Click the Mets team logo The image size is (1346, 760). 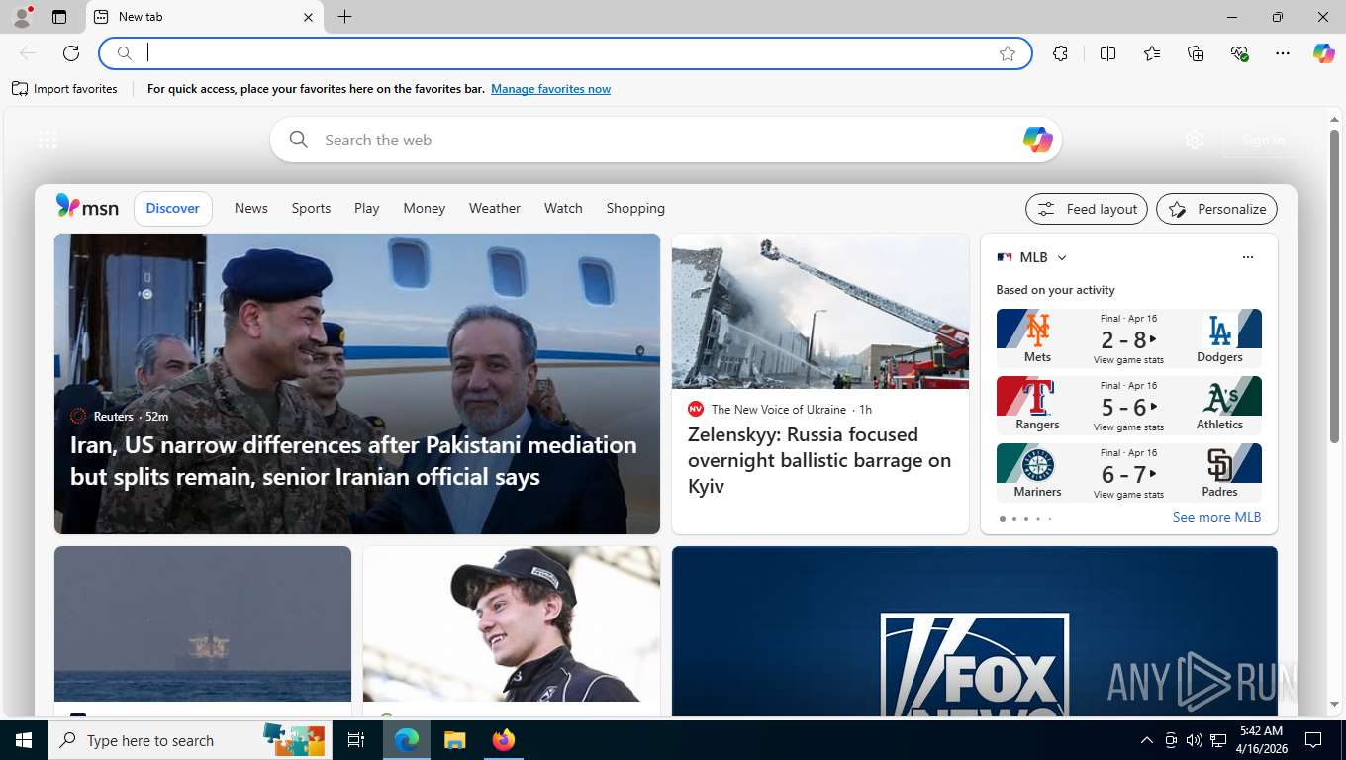(x=1037, y=330)
